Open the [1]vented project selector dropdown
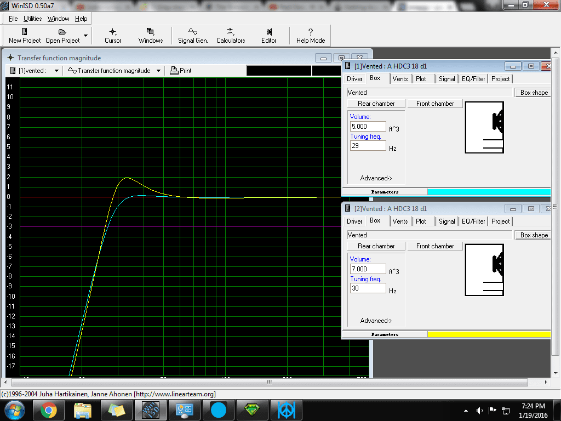This screenshot has height=421, width=561. click(56, 71)
